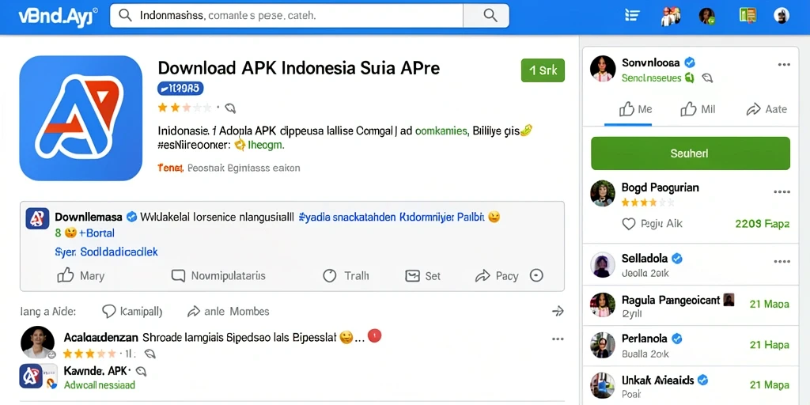The image size is (810, 405).
Task: Open three-dot menu beside Sonvnlooaa
Action: 784,65
